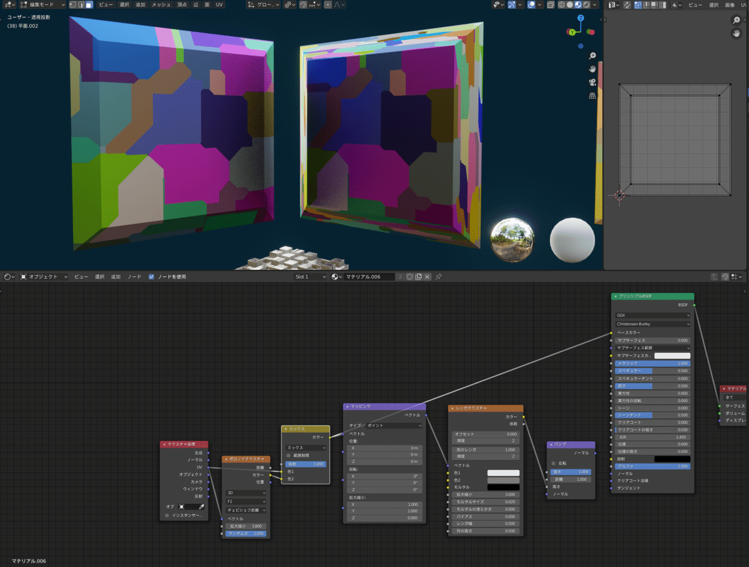Toggle インスタンサー checkbox in テクスチャ座標 node
Screen dimensions: 749x567
click(x=167, y=515)
